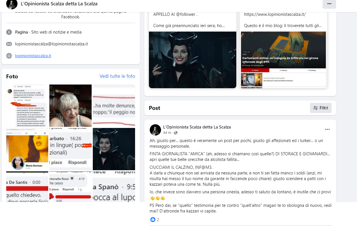Image resolution: width=357 pixels, height=226 pixels.
Task: Open the Cartomanti online blog preview image
Action: point(283,60)
